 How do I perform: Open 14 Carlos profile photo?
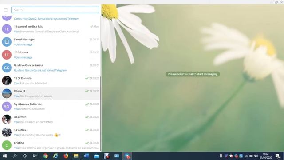[7, 132]
